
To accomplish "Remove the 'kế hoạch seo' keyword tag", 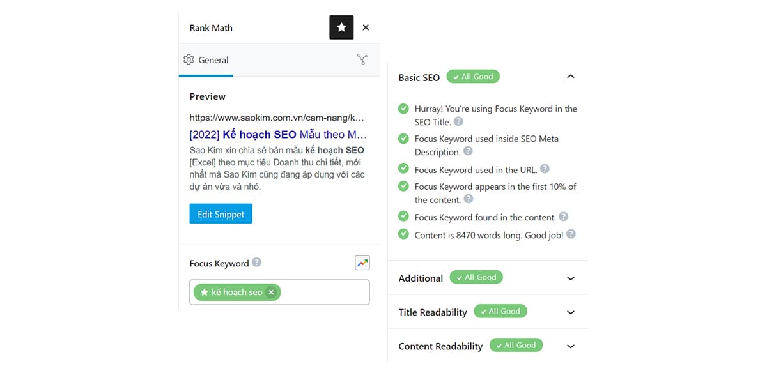I will (271, 292).
